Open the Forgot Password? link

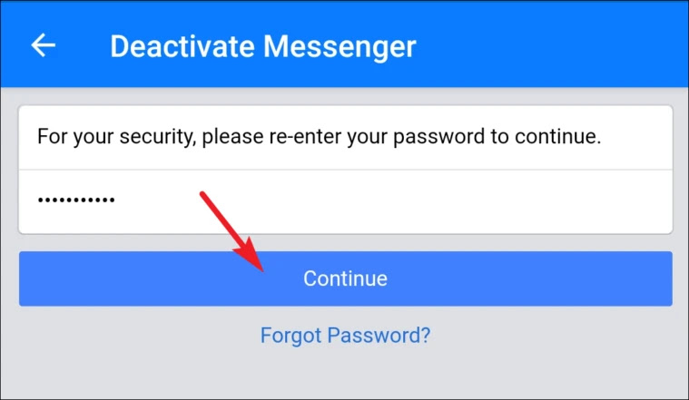point(345,336)
